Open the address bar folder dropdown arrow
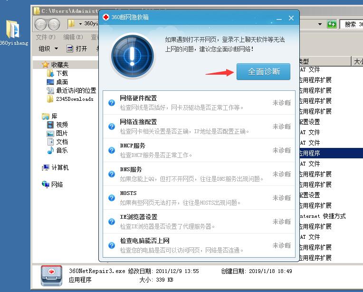 80,24
